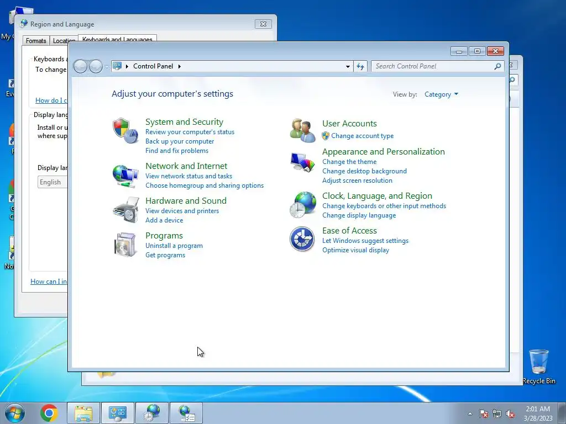Open the Hardware and Sound printer icon

125,209
